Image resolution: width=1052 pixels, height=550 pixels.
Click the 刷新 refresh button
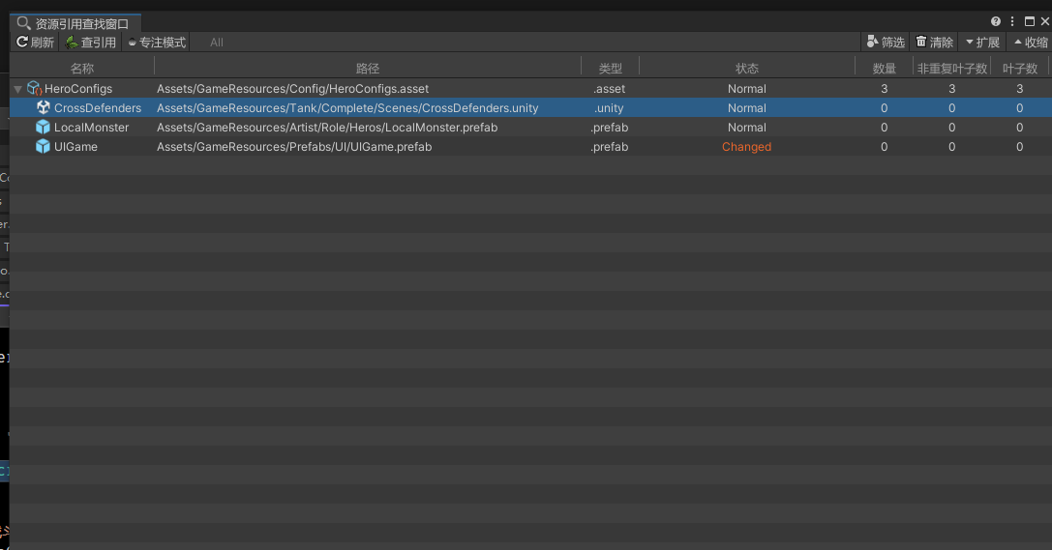coord(35,43)
